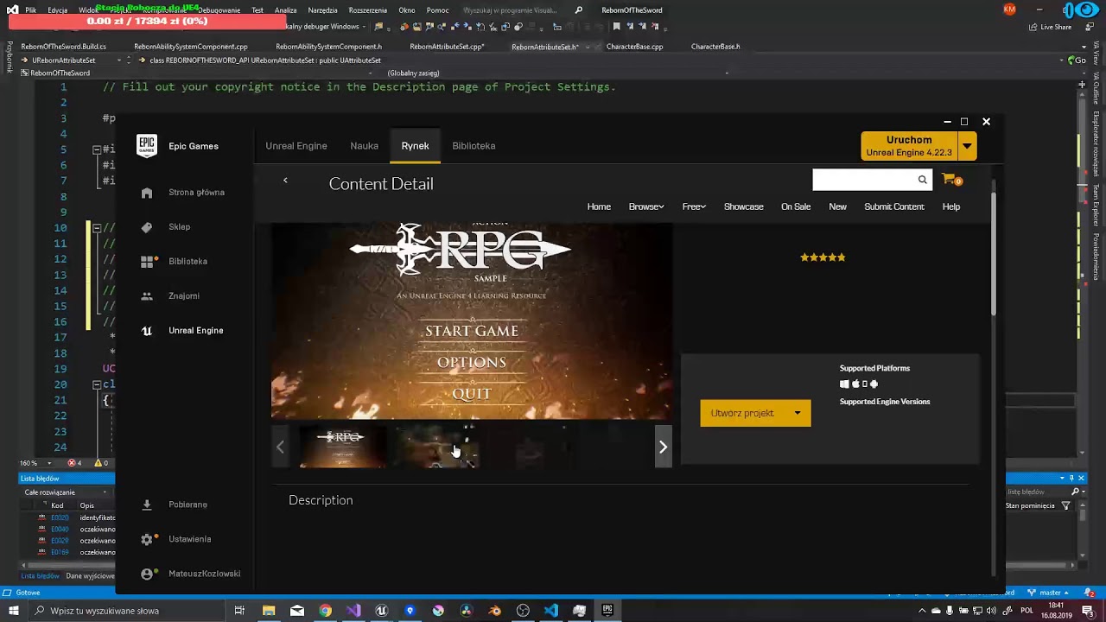Open Biblioteka tab in top launcher bar
This screenshot has width=1106, height=622.
(x=474, y=146)
